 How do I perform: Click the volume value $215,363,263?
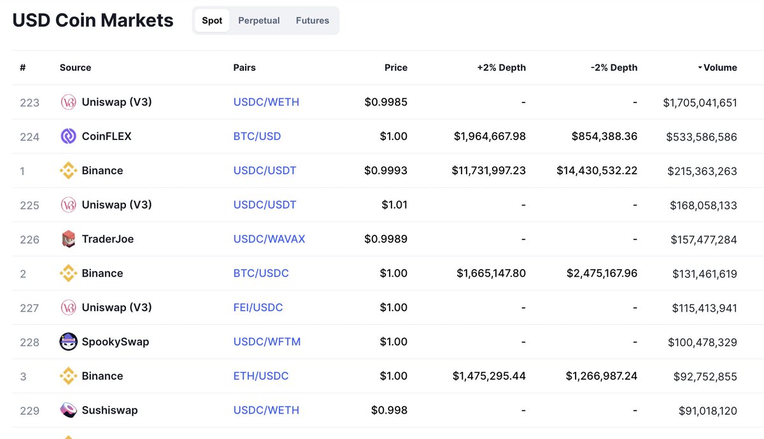pos(702,171)
